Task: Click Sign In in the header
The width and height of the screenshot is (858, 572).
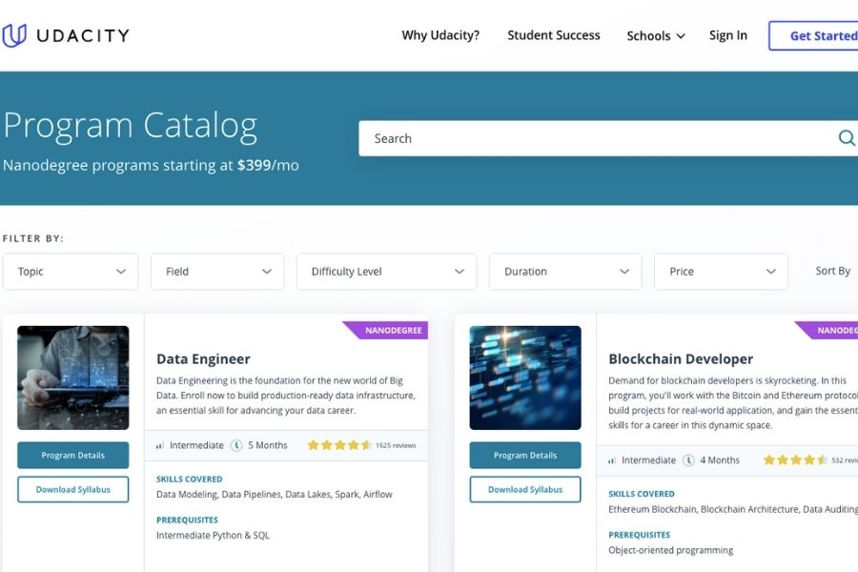Action: coord(727,35)
